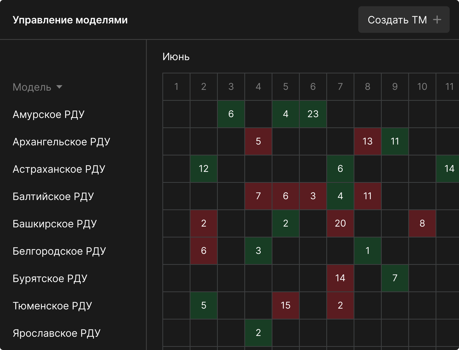Open red cell 20 in Башкирское РДУ row
The height and width of the screenshot is (350, 459).
pos(340,223)
